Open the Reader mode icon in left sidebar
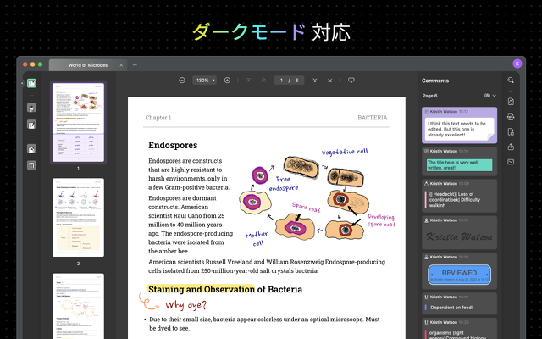The height and width of the screenshot is (339, 542). tap(30, 83)
